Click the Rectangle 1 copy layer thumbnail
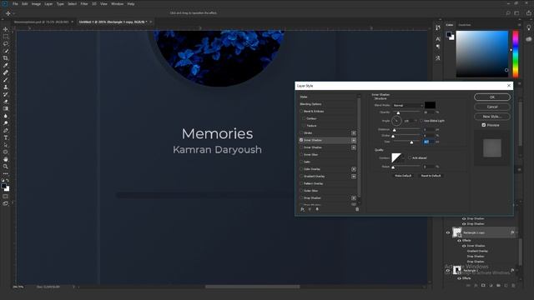 tap(456, 232)
